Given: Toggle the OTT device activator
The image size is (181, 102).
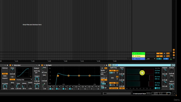Looking at the screenshot, I should click(109, 65).
